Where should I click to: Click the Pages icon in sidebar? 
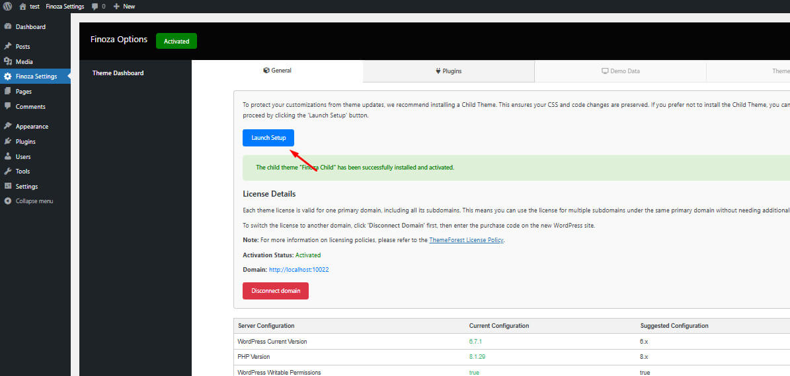(x=7, y=92)
